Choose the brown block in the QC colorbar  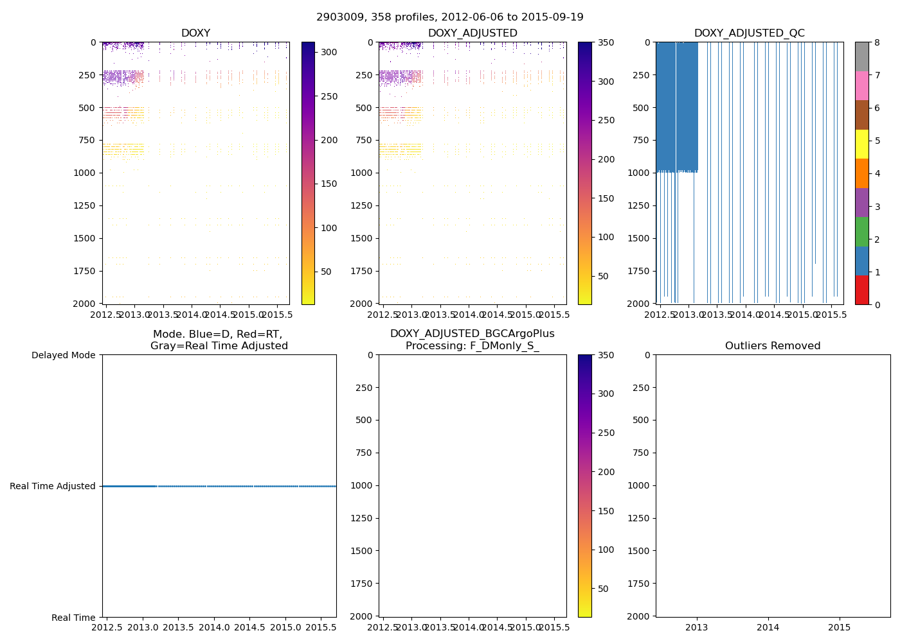[861, 115]
